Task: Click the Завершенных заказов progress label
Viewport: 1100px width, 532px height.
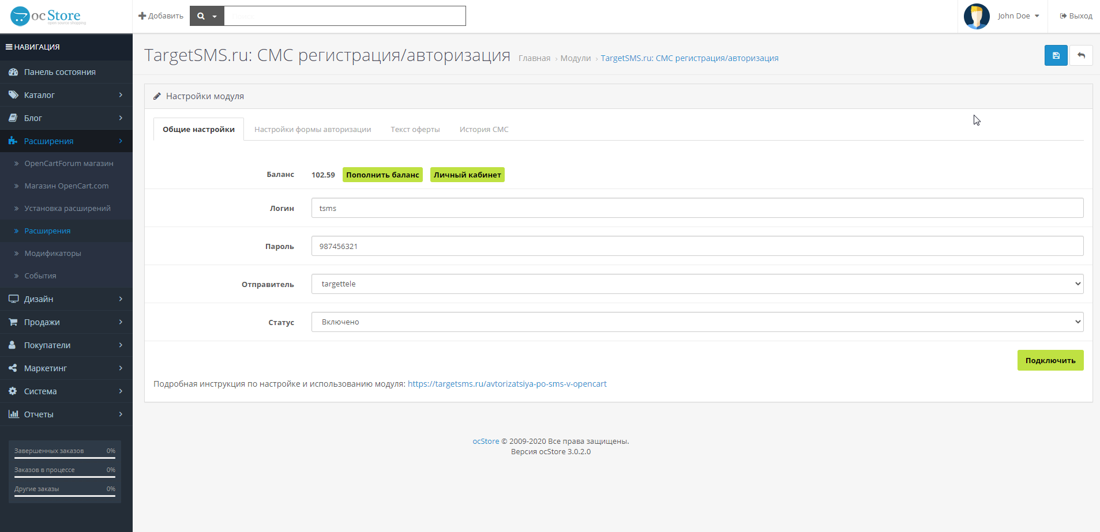Action: 49,451
